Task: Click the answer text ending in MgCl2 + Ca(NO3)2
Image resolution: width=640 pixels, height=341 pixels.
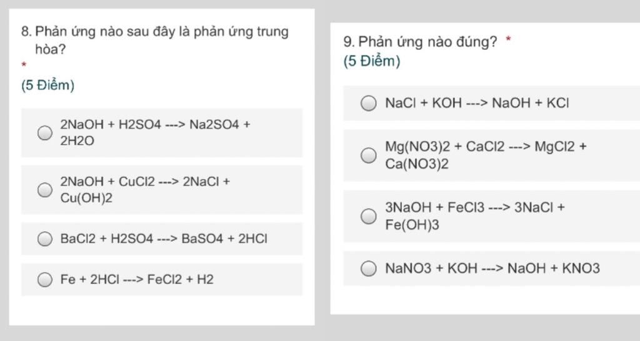Action: (486, 155)
